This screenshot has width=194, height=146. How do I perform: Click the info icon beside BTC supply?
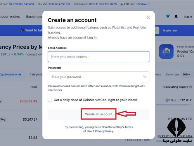[167, 100]
